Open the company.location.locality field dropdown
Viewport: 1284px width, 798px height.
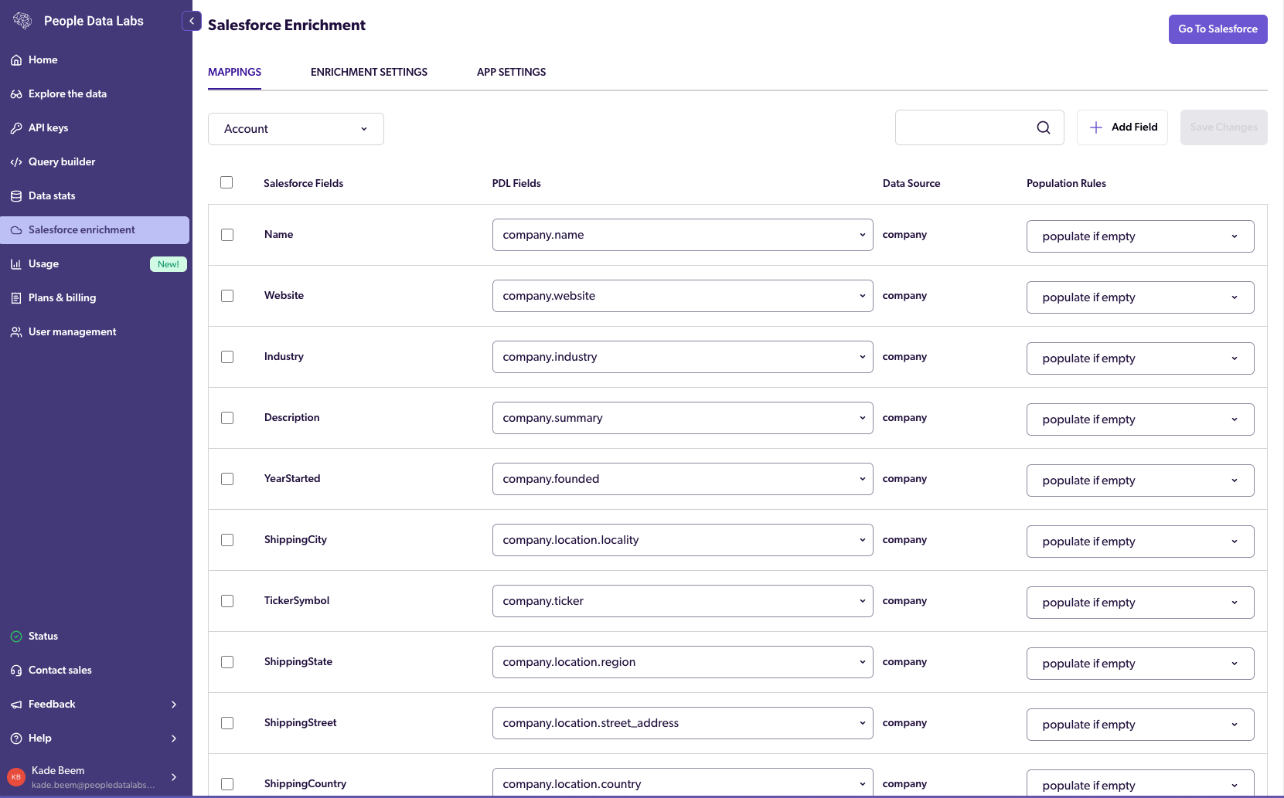pos(683,540)
